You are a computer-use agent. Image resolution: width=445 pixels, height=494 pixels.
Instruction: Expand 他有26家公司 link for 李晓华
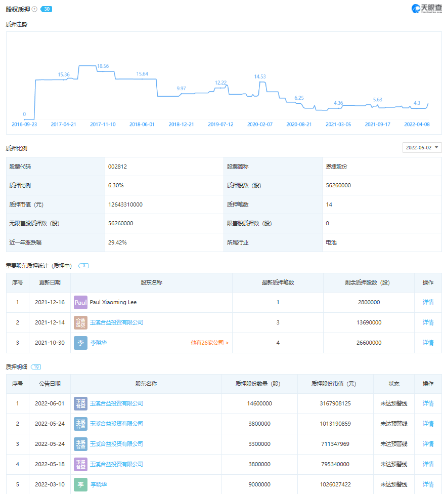click(209, 343)
